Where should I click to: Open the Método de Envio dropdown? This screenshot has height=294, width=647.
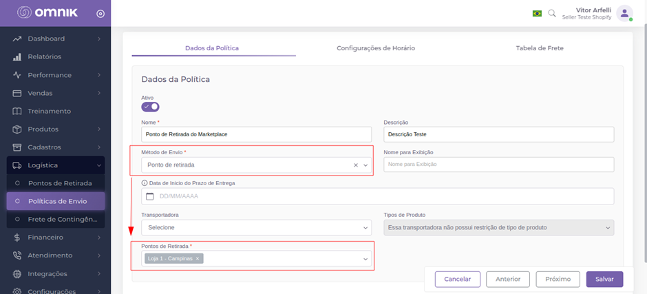coord(365,165)
